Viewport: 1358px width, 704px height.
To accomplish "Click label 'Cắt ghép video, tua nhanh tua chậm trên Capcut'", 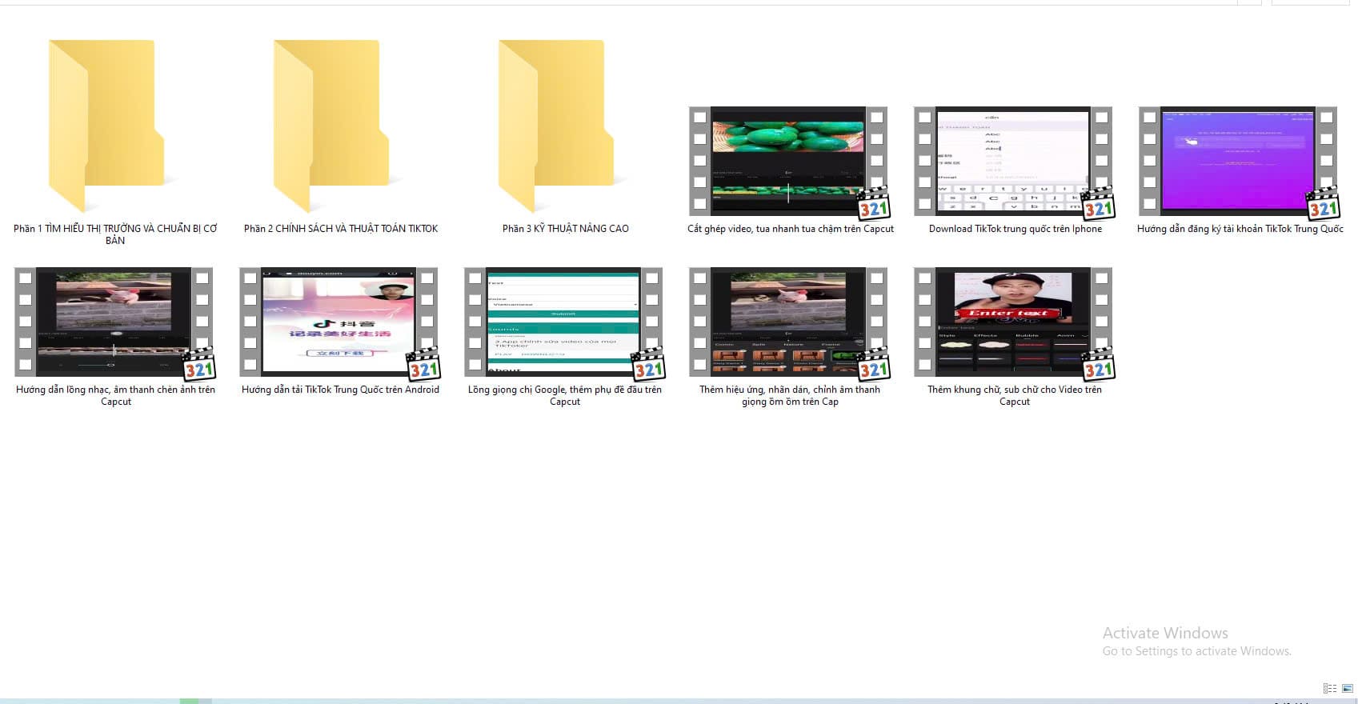I will 791,229.
